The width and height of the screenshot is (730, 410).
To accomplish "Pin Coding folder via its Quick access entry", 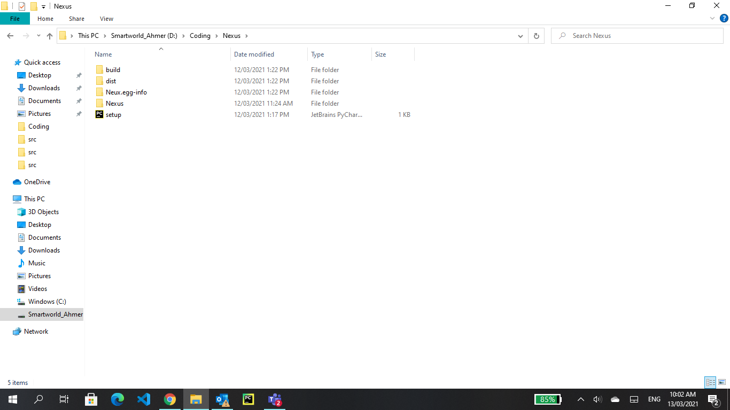I will (x=37, y=126).
